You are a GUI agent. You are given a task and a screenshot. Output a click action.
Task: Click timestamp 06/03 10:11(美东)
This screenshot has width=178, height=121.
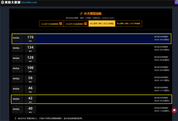point(162,80)
